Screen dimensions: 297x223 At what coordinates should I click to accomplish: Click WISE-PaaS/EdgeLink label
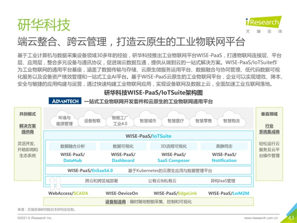pos(175,193)
